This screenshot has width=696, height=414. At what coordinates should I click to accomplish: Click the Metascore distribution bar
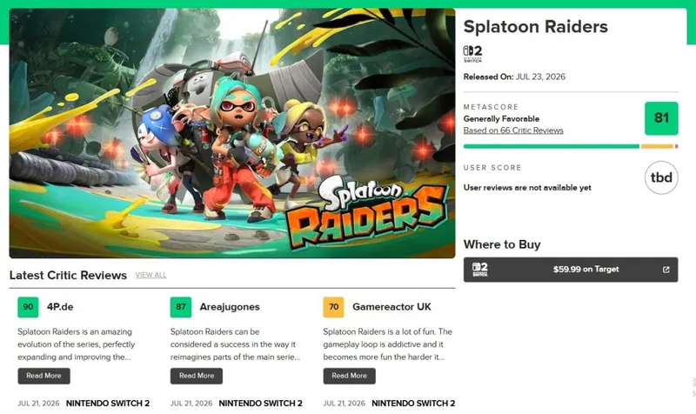point(571,146)
